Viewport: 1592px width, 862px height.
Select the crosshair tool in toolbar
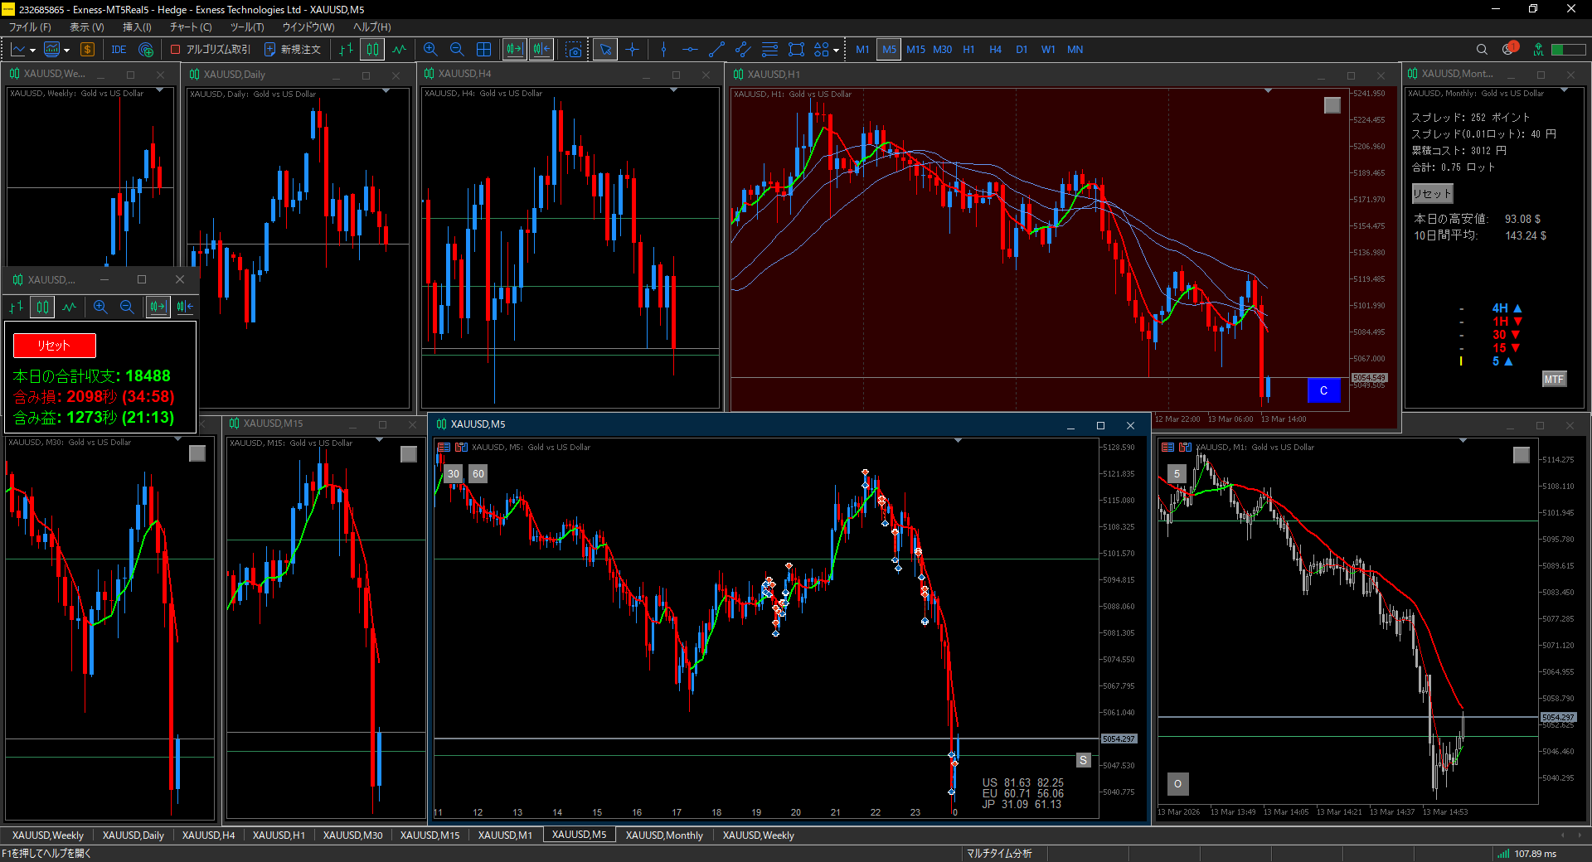(633, 50)
